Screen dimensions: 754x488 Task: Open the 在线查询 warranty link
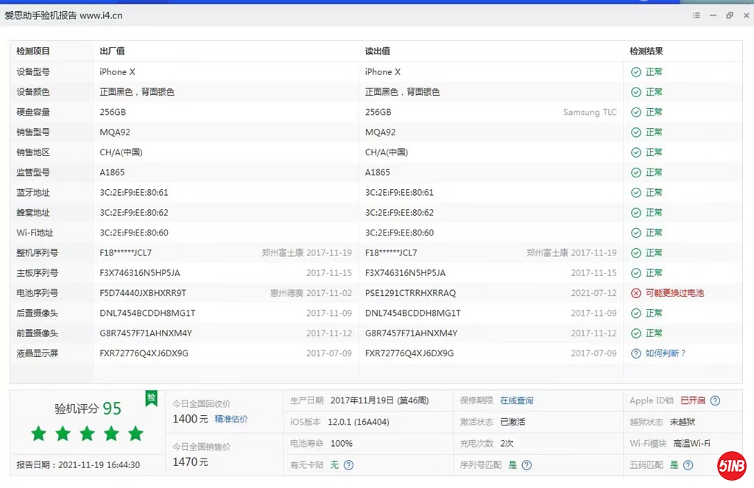(516, 400)
